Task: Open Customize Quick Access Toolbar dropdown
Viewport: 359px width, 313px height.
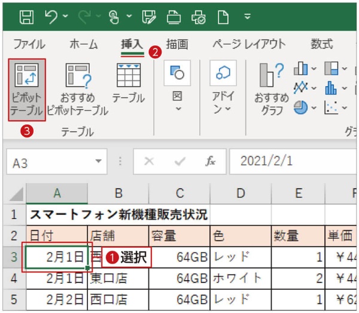Action: (247, 17)
